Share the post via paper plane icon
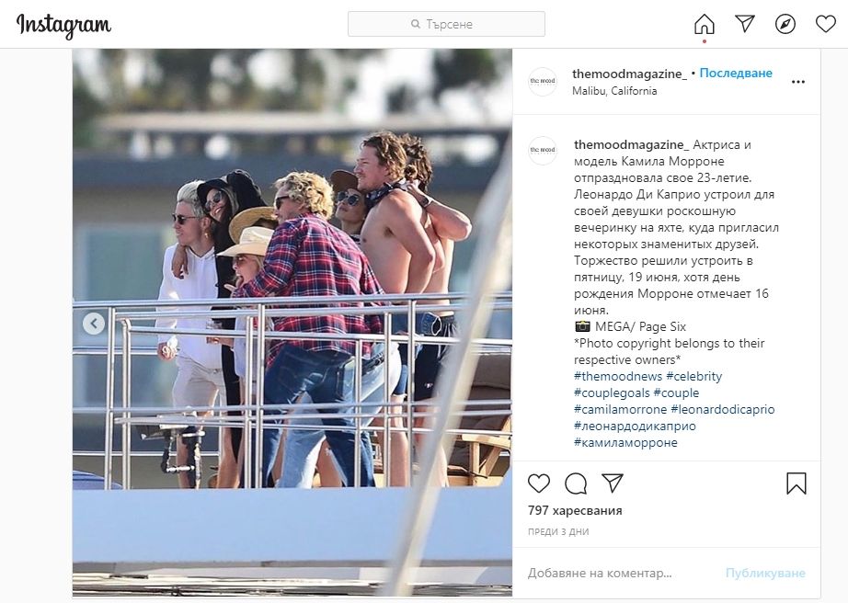Screen dimensions: 848x603 click(x=613, y=483)
